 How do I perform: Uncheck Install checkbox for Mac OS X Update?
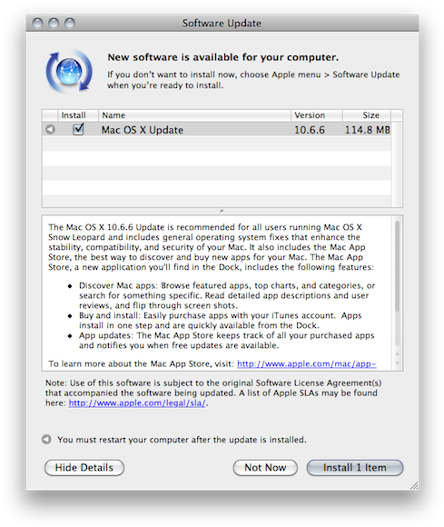(78, 129)
